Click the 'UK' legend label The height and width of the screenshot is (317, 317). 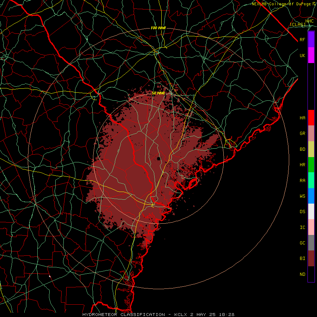pos(302,55)
